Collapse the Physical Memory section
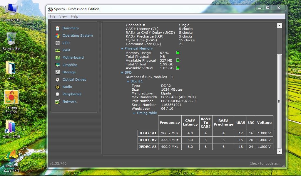This screenshot has width=301, height=176. coord(122,49)
